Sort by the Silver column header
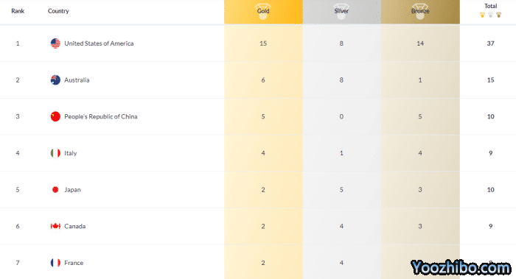 tap(341, 12)
